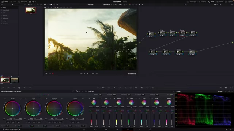The image size is (234, 131).
Task: Jump to first frame button
Action: pos(81,74)
